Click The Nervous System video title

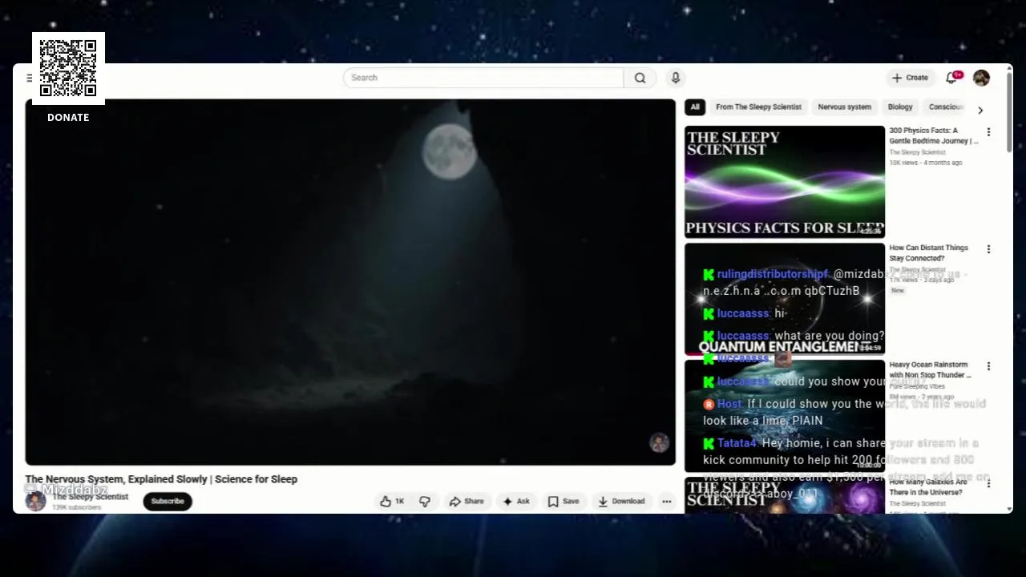161,479
